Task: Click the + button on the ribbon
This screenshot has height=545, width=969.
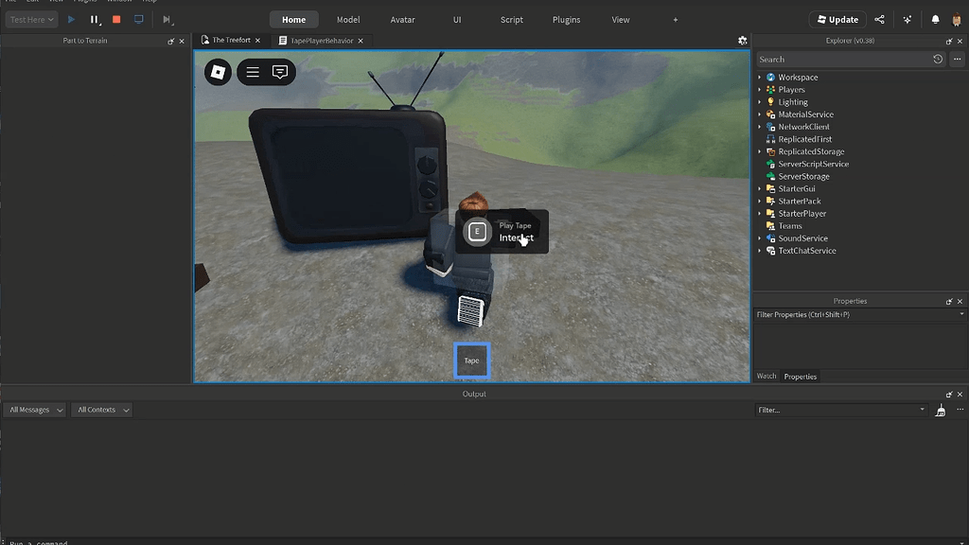Action: 675,19
